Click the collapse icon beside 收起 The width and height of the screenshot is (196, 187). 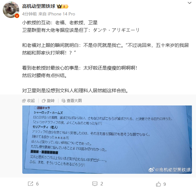(x=24, y=101)
